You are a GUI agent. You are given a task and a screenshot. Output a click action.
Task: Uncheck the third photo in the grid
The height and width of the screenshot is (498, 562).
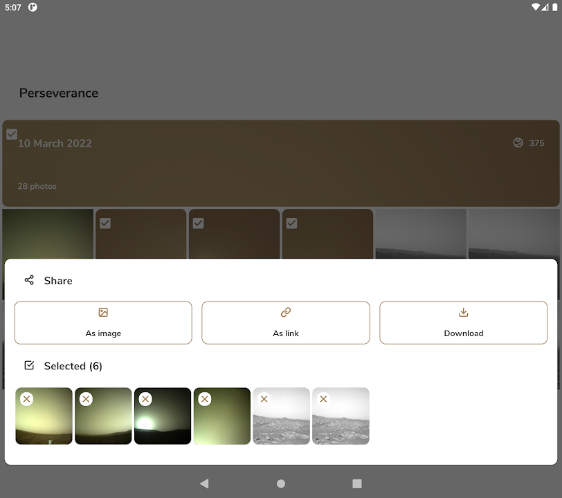[x=199, y=223]
